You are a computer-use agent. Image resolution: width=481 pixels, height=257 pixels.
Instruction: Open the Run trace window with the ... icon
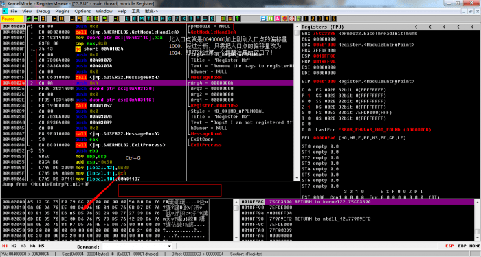pos(205,19)
